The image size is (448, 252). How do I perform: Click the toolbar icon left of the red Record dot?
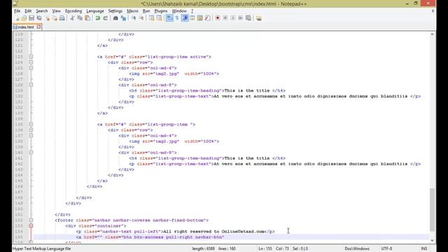[x=207, y=18]
